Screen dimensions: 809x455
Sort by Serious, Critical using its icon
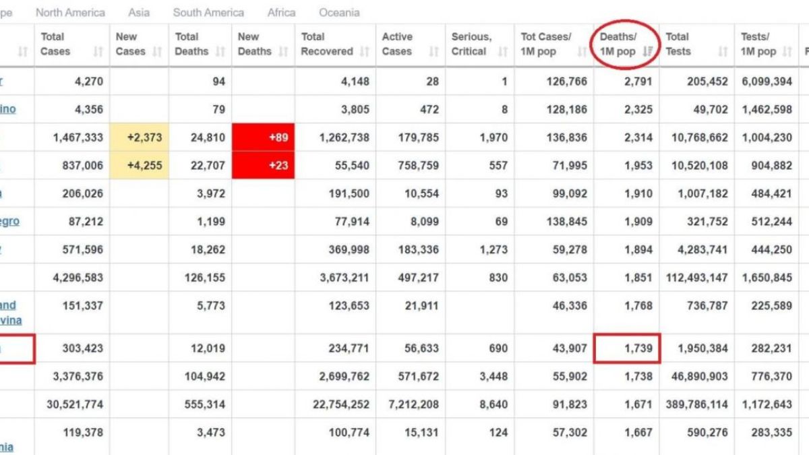[504, 51]
